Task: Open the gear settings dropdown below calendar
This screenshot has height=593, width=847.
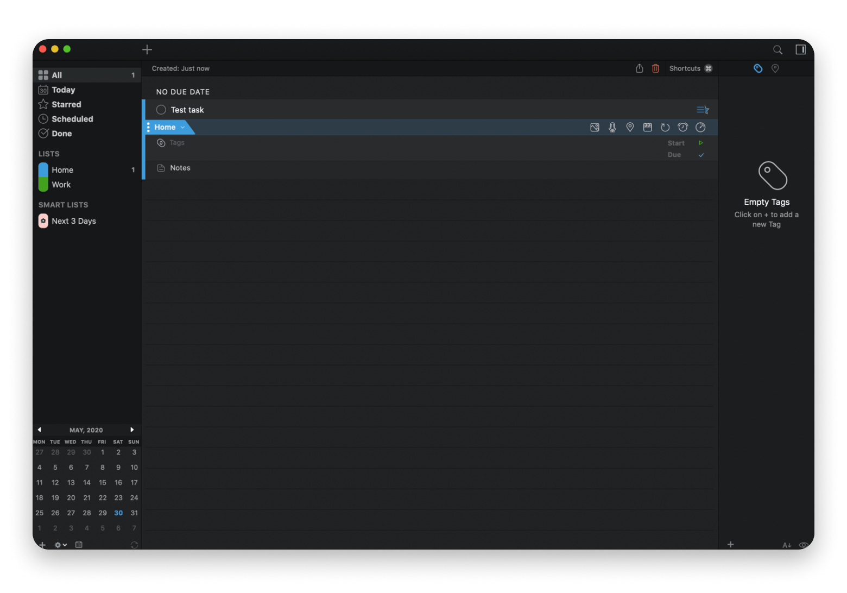Action: pos(60,545)
